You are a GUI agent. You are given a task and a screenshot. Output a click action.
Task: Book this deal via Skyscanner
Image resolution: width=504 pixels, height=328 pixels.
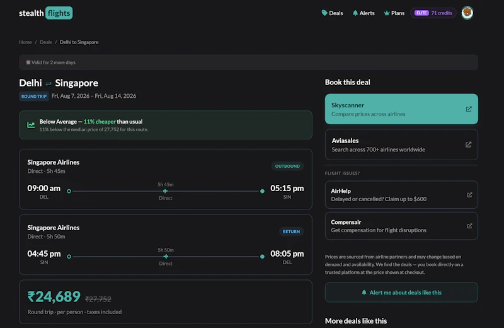tap(401, 109)
